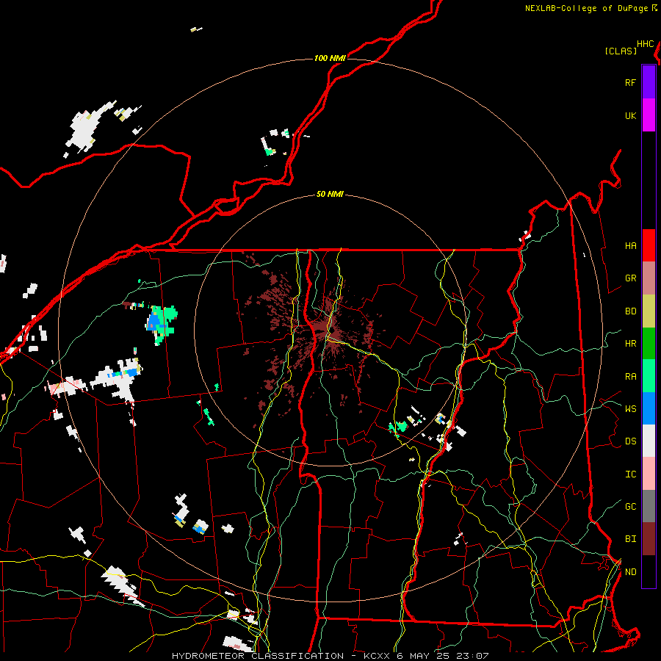
Task: Click the 'UK' legend label
Action: (x=630, y=116)
